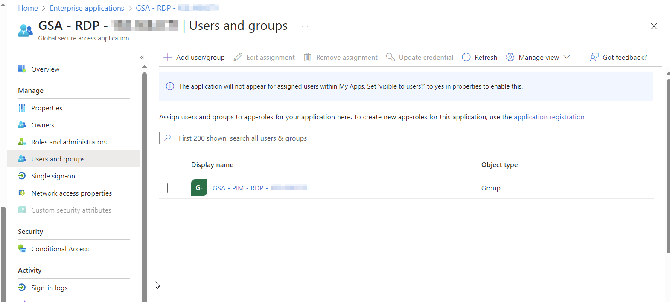Open the GSA - PIM - RDP group link

tap(259, 188)
